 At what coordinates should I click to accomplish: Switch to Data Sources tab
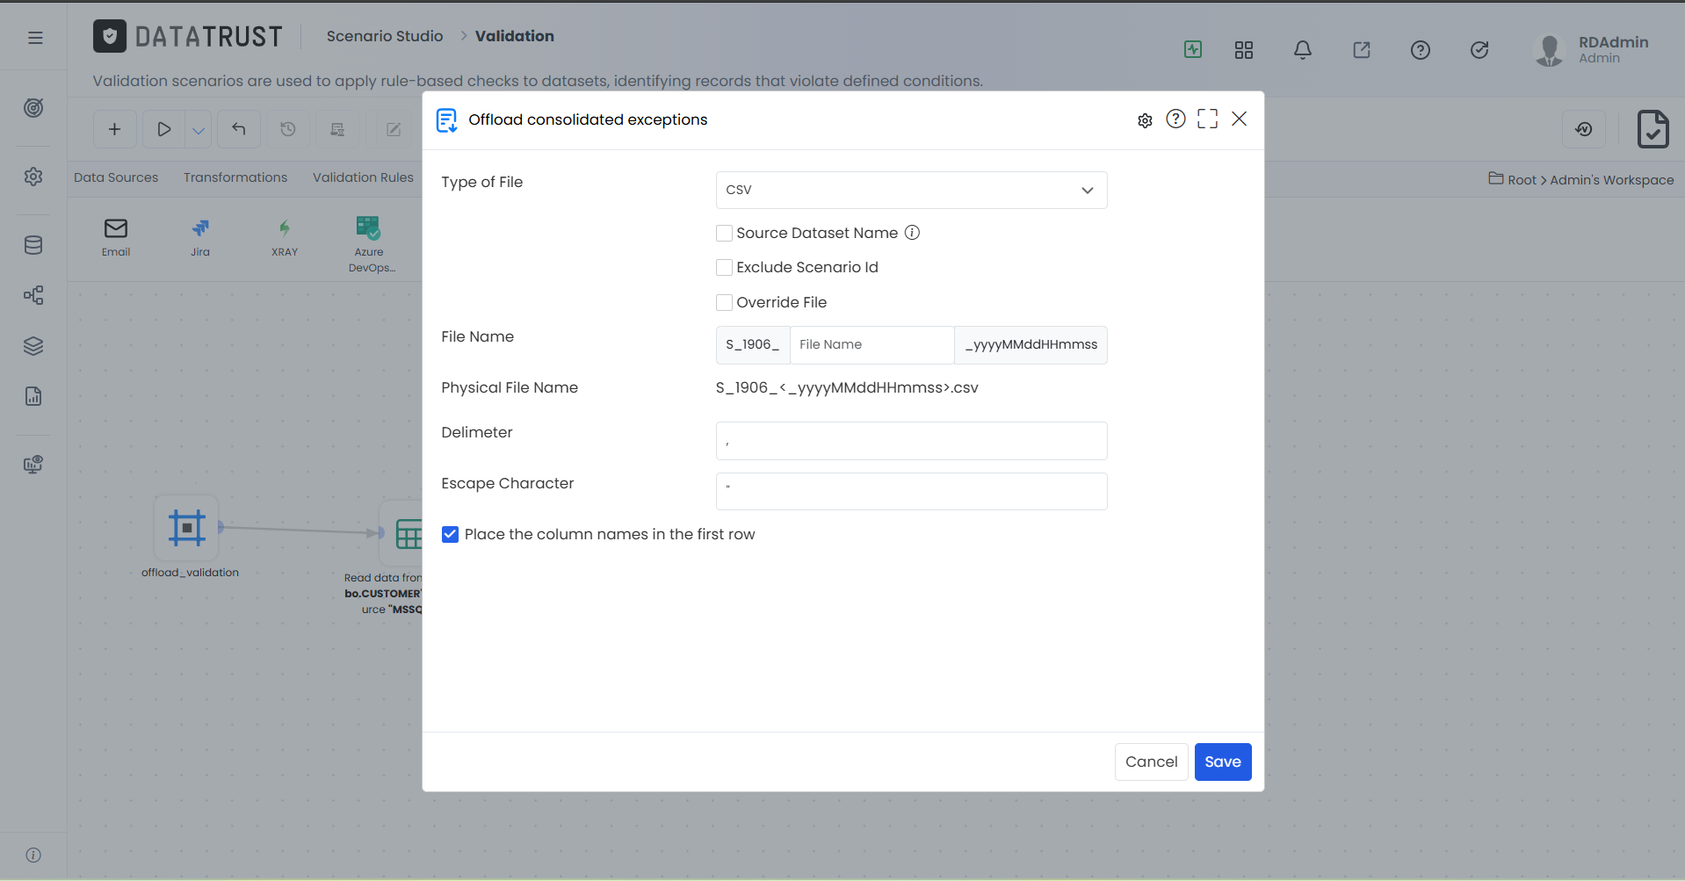pos(116,177)
